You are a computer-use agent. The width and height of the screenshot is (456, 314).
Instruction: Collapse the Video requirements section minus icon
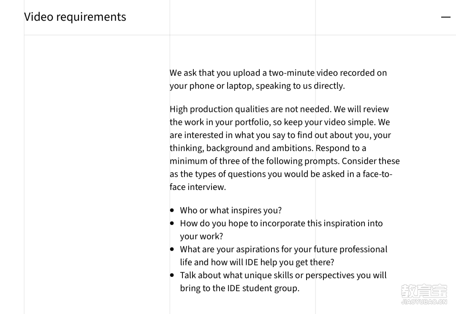445,17
